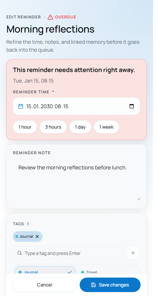The height and width of the screenshot is (296, 158).
Task: Save changes to the reminder
Action: pos(110,285)
